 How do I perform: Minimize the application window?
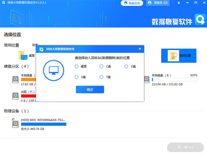coord(187,3)
